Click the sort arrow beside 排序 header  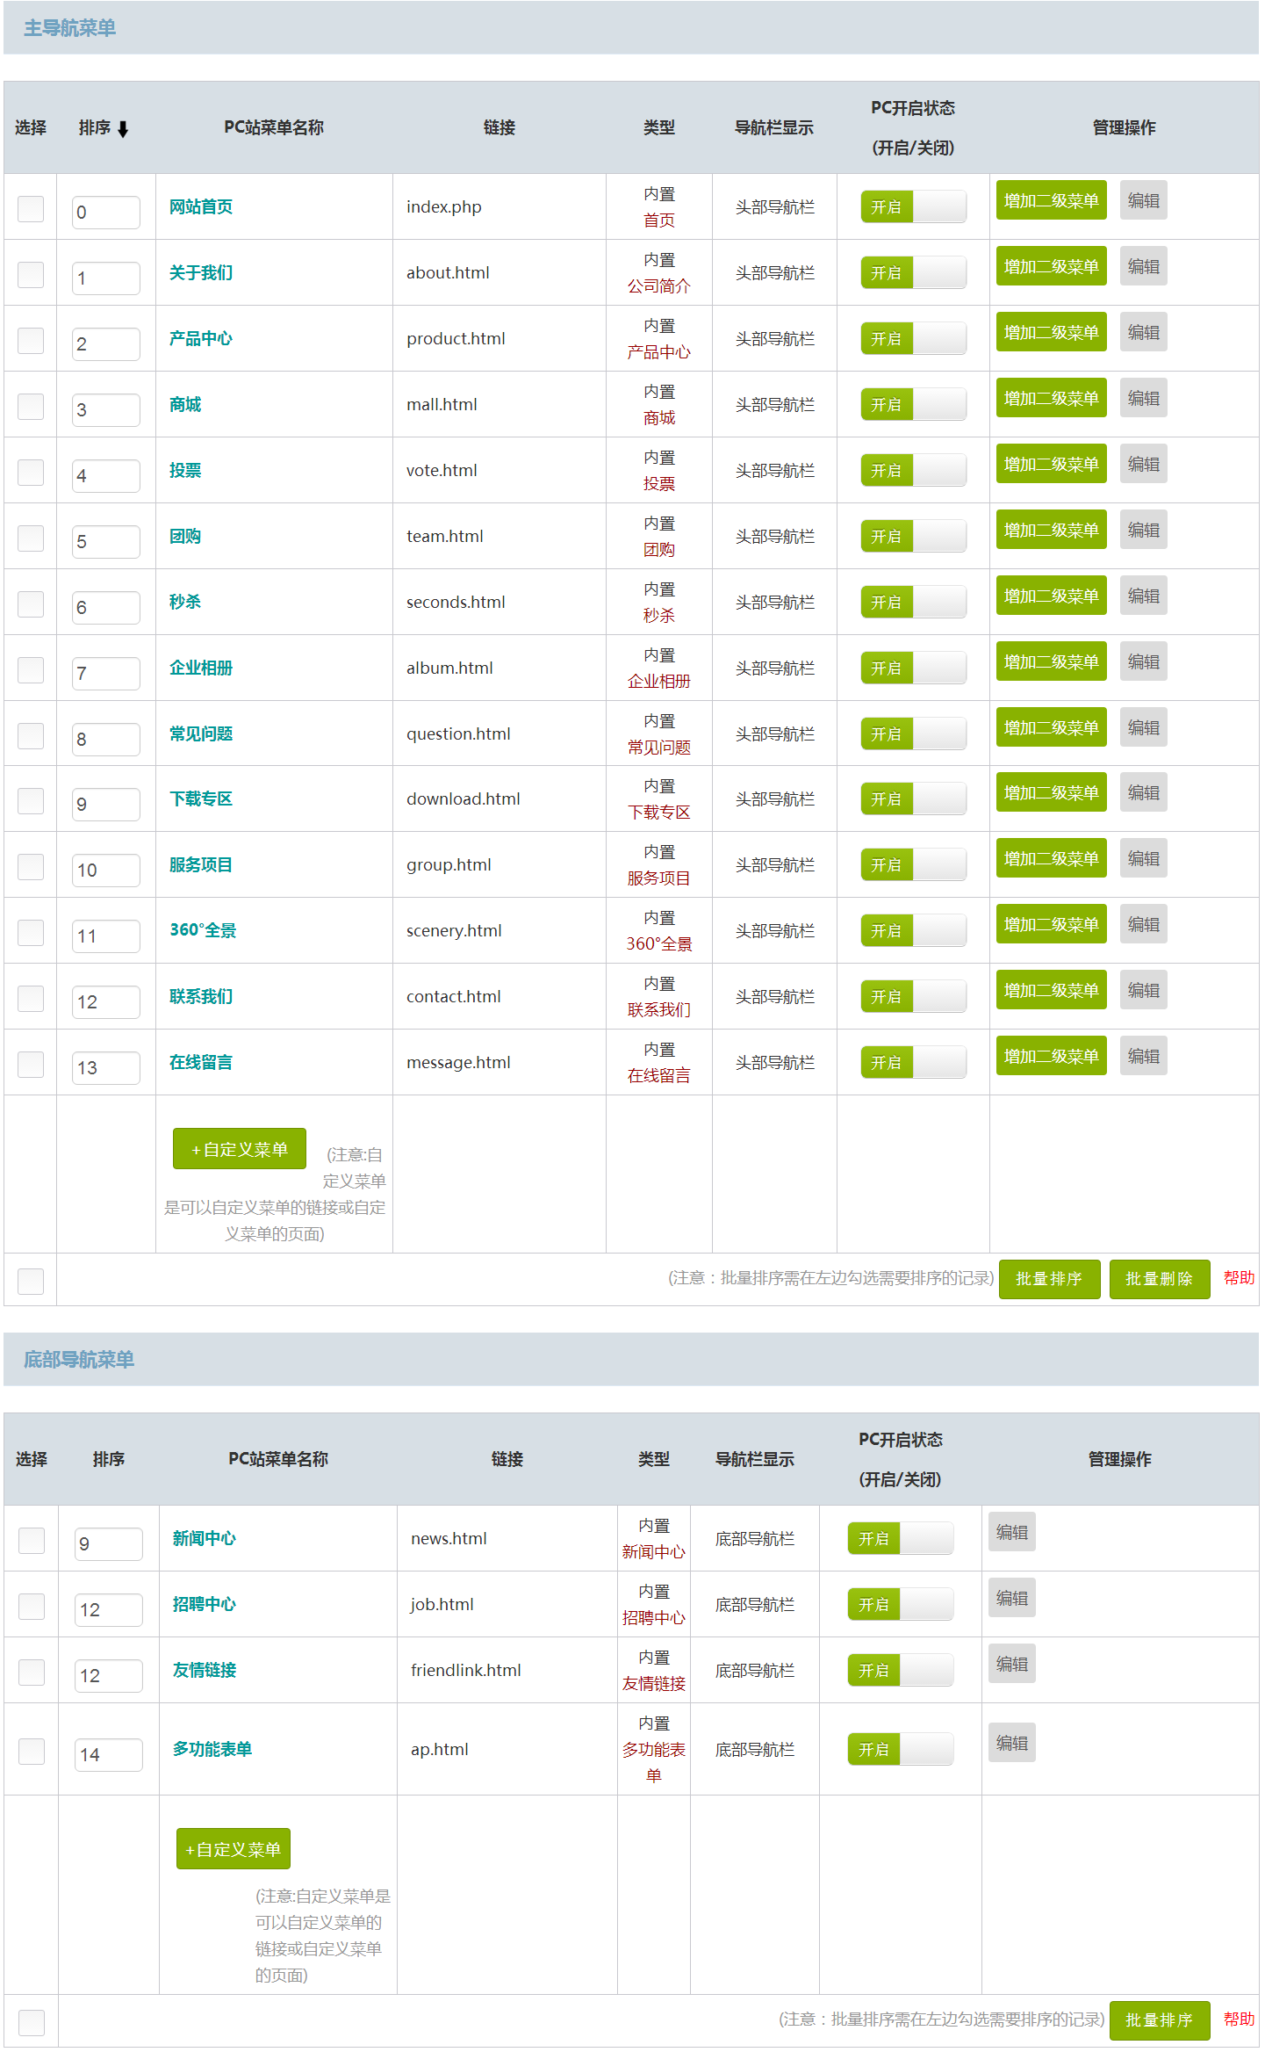(x=123, y=129)
